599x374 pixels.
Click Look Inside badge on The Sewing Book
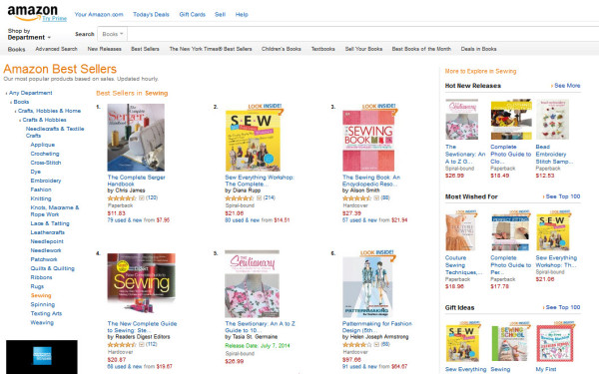[378, 106]
